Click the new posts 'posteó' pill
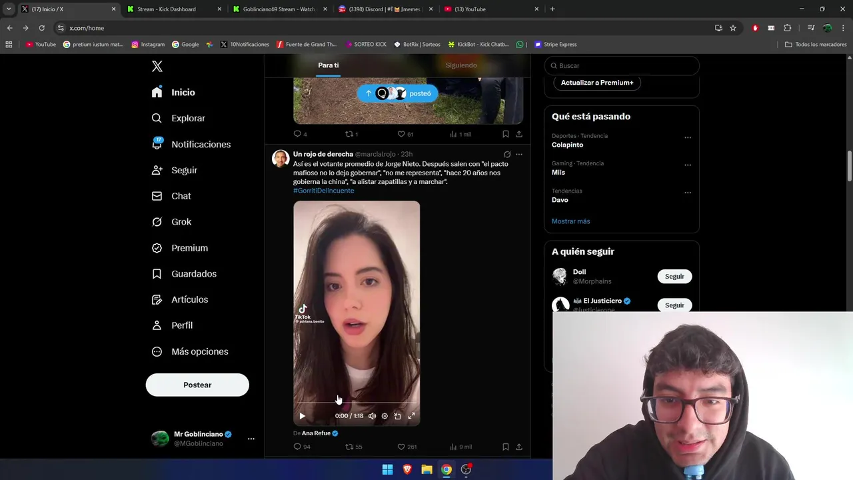The width and height of the screenshot is (853, 480). click(x=397, y=93)
